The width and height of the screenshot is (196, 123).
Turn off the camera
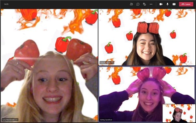tap(161, 4)
